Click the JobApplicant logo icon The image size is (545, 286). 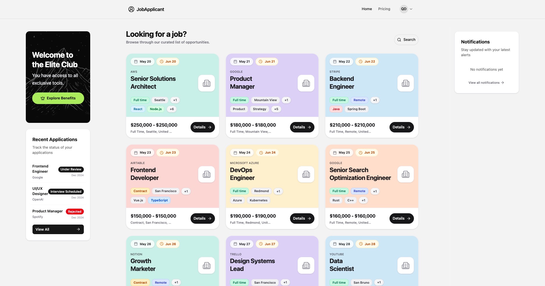131,9
